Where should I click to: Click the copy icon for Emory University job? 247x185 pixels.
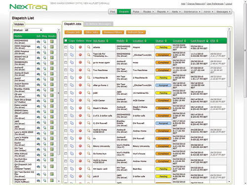click(x=72, y=146)
